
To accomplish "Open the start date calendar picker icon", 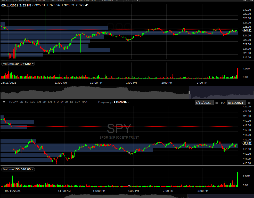I will click(217, 103).
